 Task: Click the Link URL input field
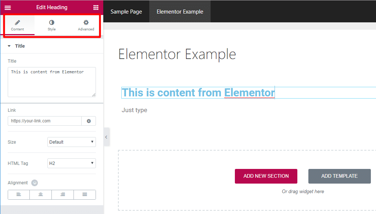coord(44,121)
